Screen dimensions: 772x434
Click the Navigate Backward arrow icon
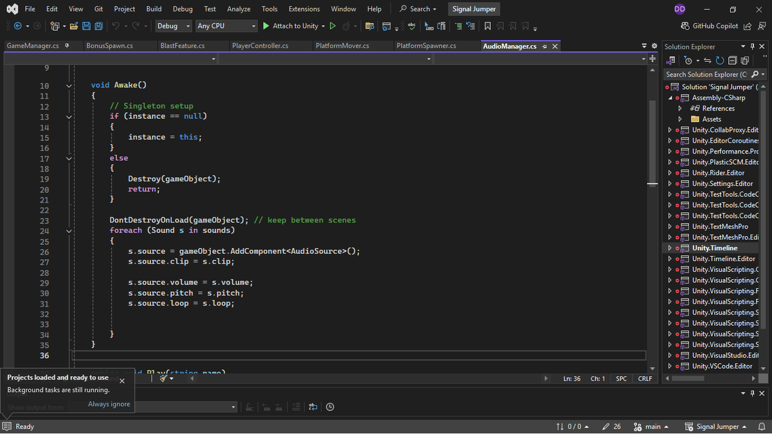tap(17, 26)
